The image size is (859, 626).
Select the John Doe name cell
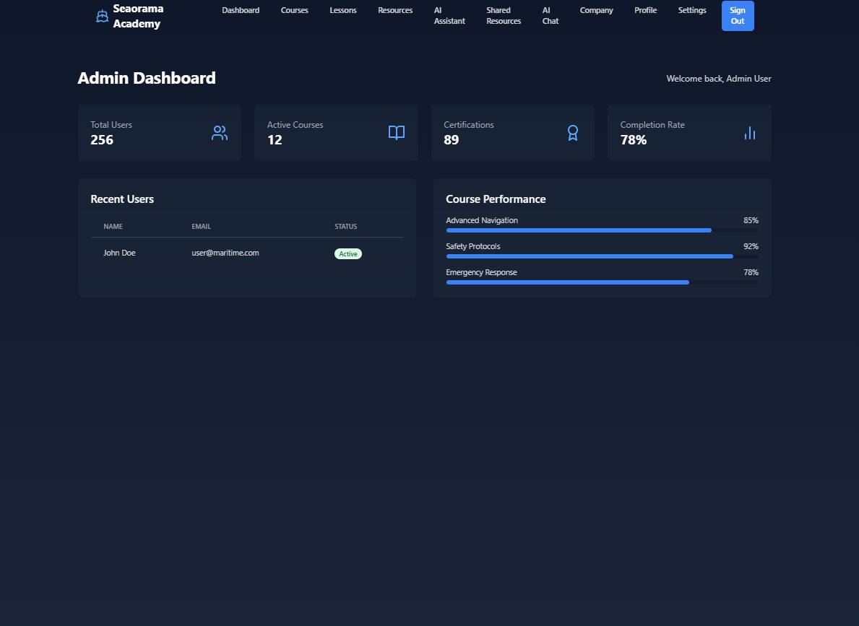119,253
